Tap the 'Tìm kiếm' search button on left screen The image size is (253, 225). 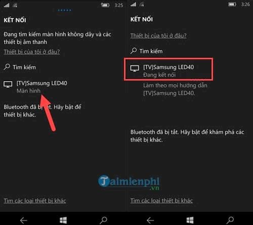click(x=20, y=67)
